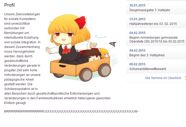Screen dimensions: 186x127
Task: Click the red hair bow in the image
Action: point(81,23)
